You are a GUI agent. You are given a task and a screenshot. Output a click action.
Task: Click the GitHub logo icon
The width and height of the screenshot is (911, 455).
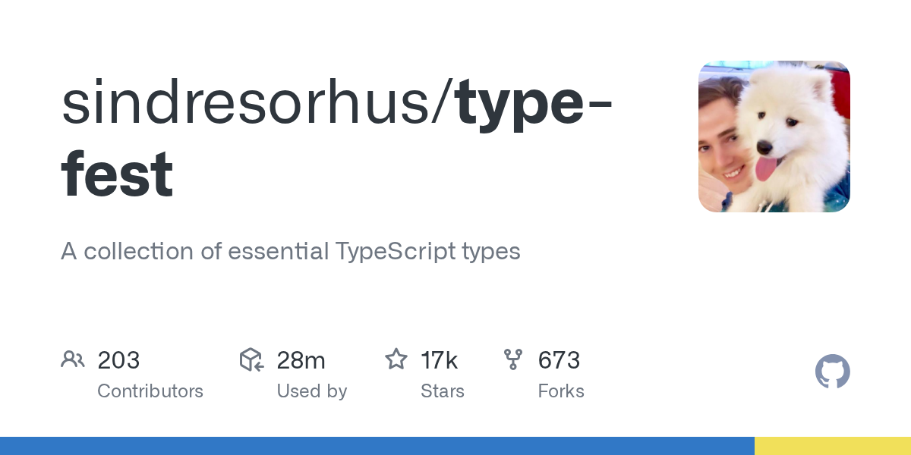(x=832, y=372)
